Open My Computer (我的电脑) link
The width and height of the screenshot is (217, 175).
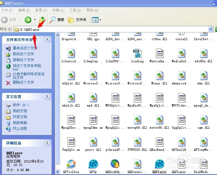[16, 123]
